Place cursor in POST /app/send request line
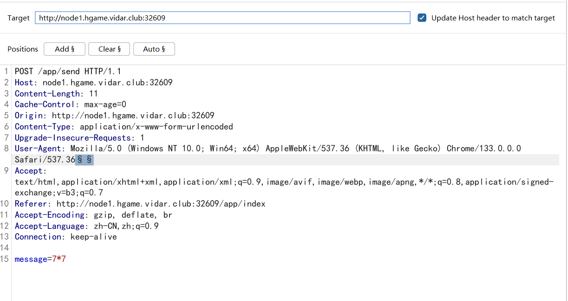Image resolution: width=568 pixels, height=301 pixels. tap(68, 72)
